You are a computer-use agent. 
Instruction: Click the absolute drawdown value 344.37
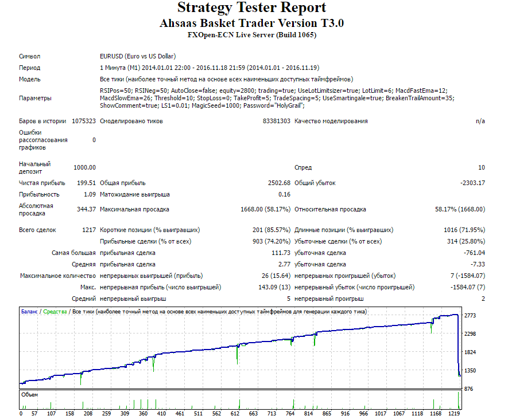click(x=86, y=210)
